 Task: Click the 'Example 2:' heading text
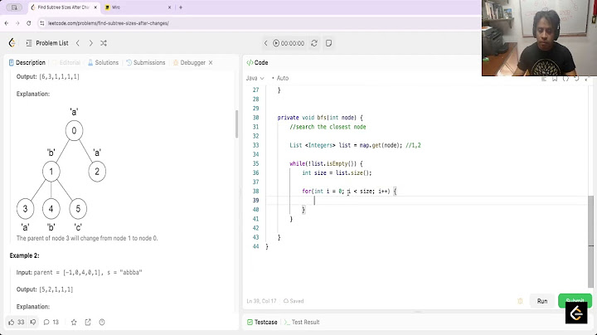(24, 255)
